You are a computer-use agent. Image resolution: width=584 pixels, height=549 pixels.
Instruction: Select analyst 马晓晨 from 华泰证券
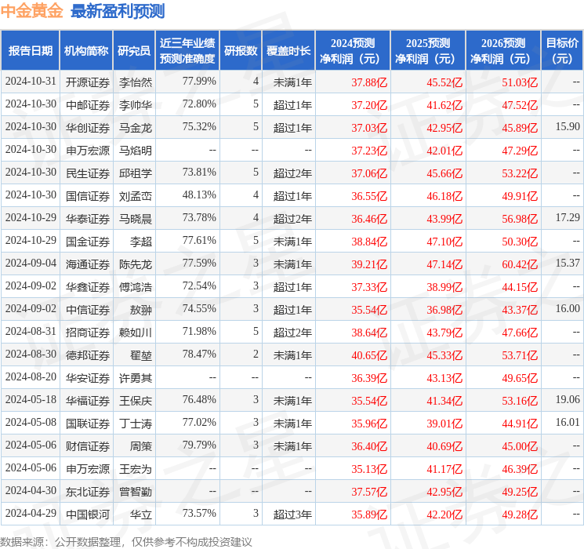coord(135,218)
